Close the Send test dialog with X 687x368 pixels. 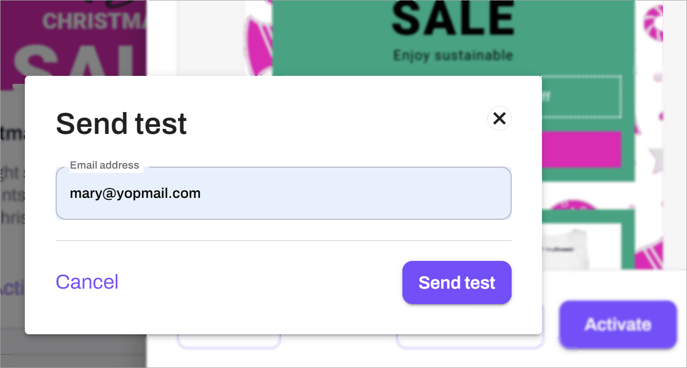[499, 118]
